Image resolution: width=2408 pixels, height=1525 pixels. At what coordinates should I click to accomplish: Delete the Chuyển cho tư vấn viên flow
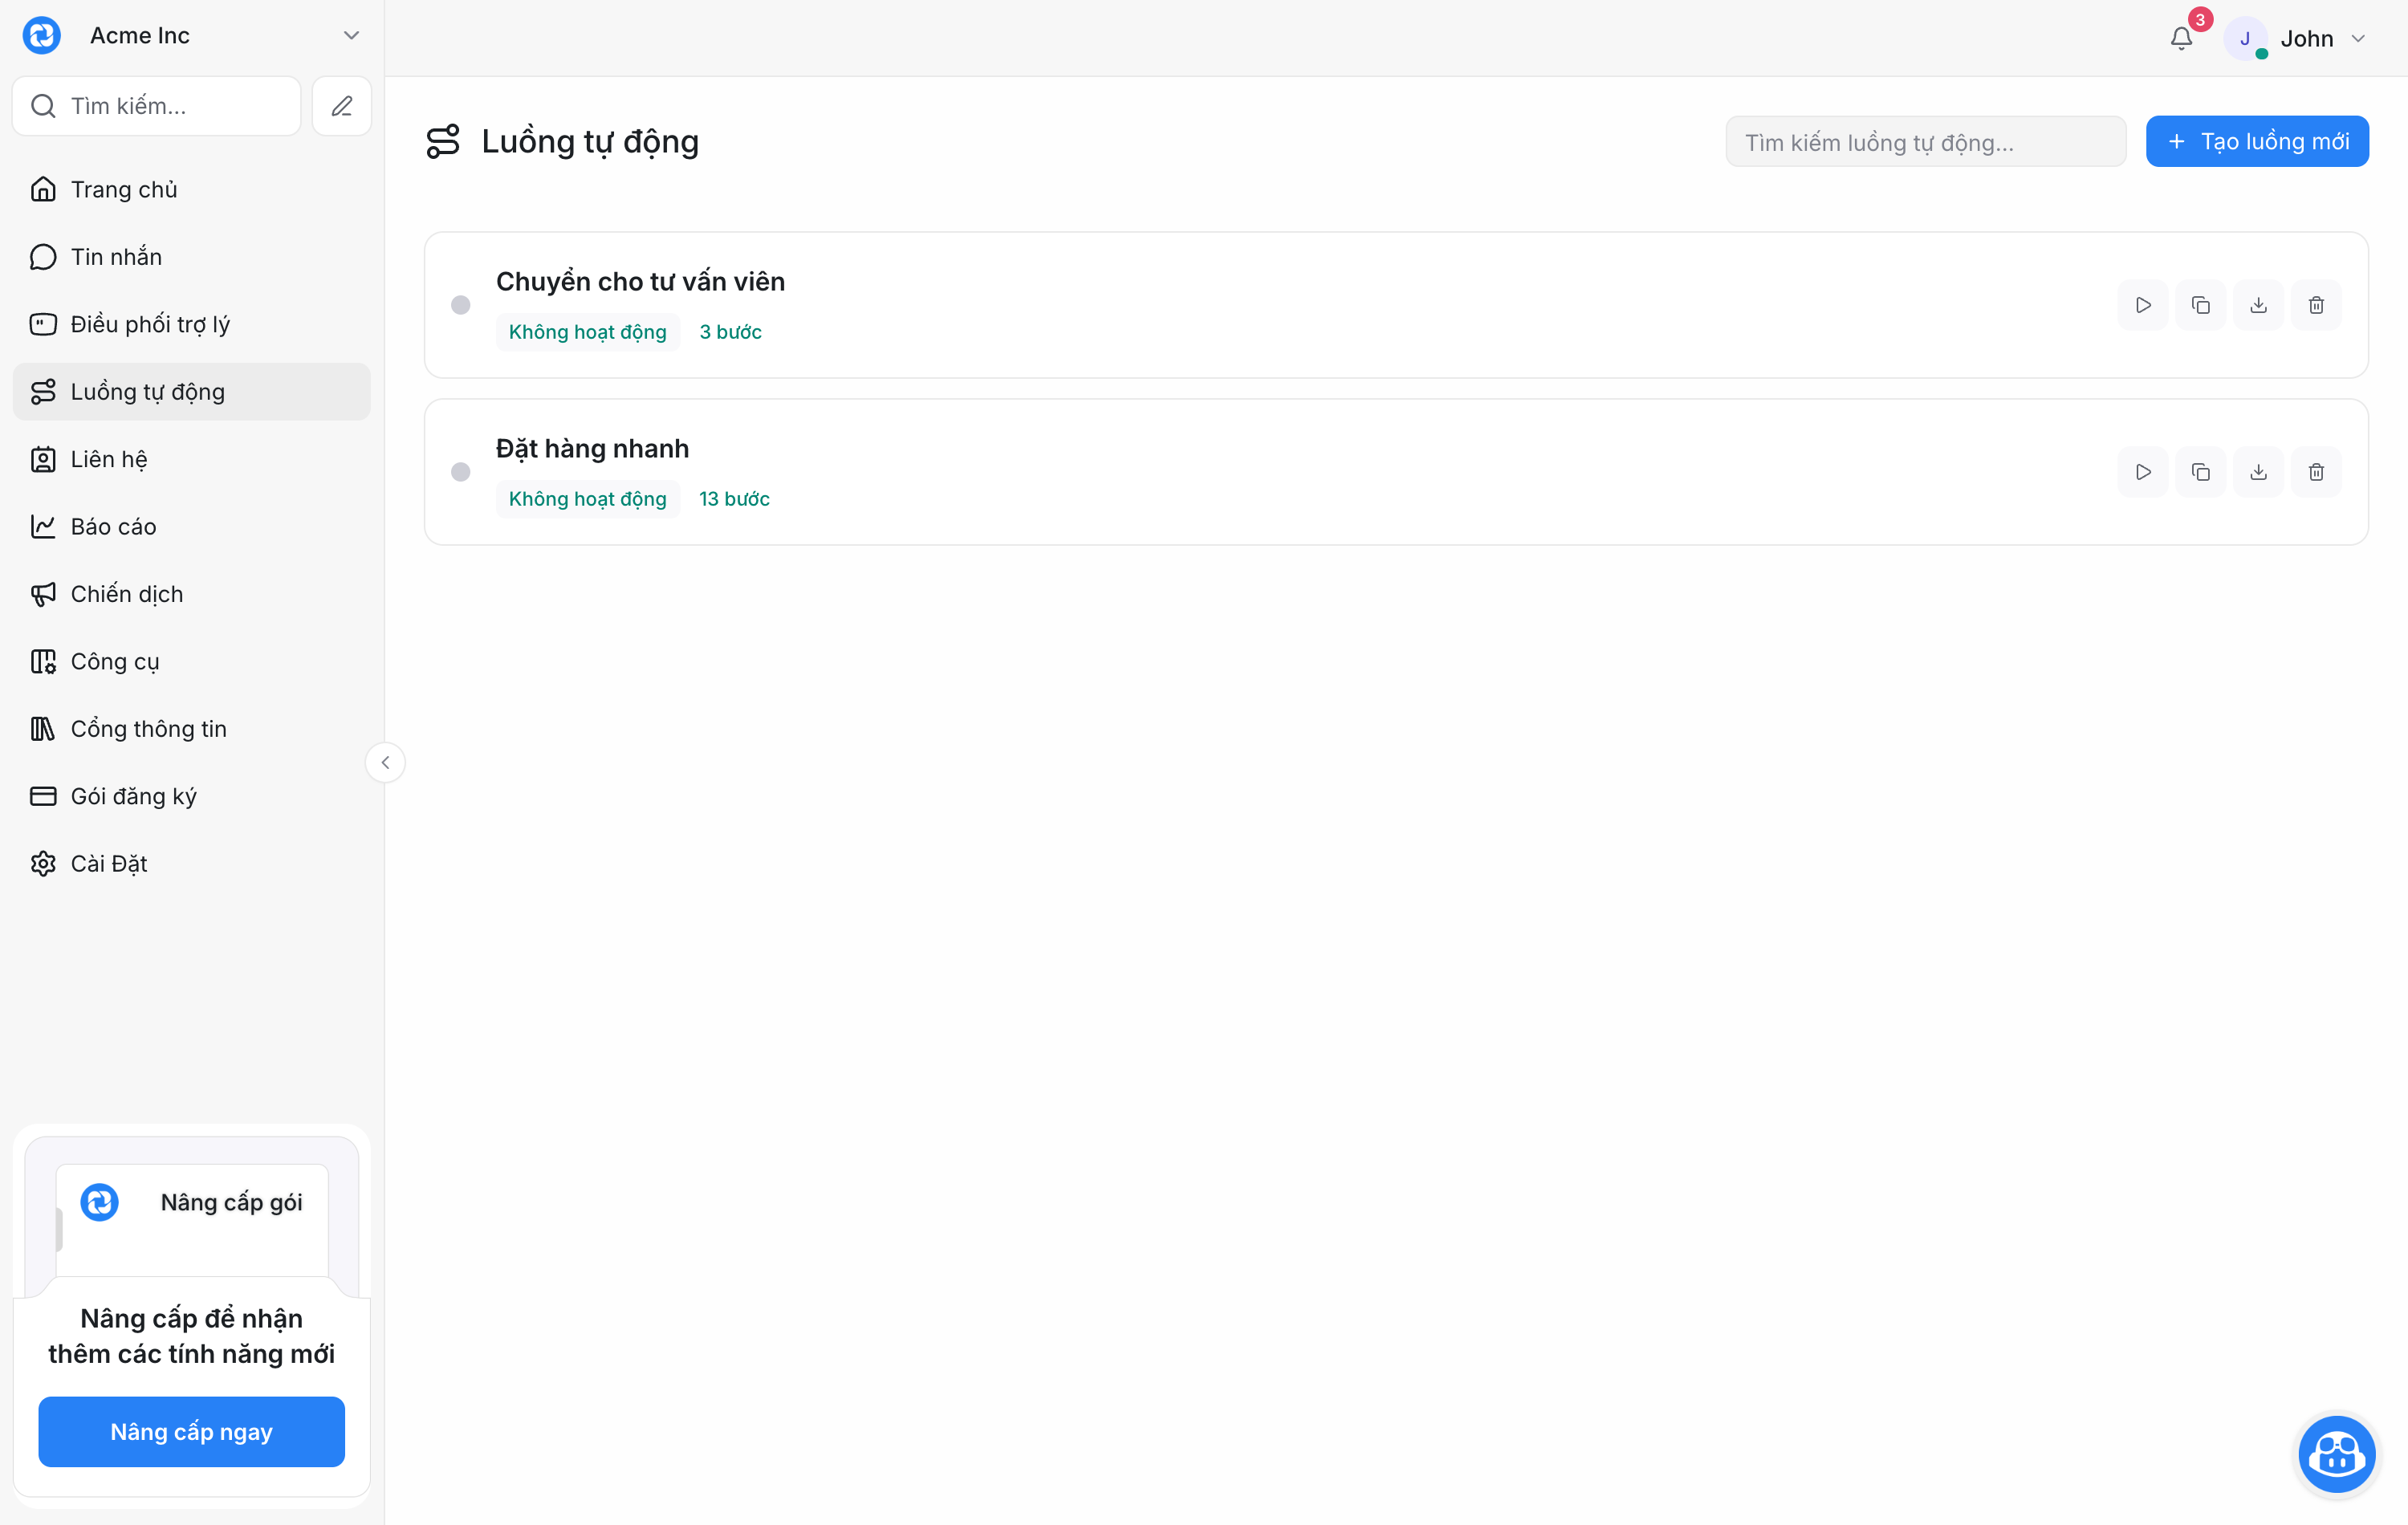[2316, 305]
